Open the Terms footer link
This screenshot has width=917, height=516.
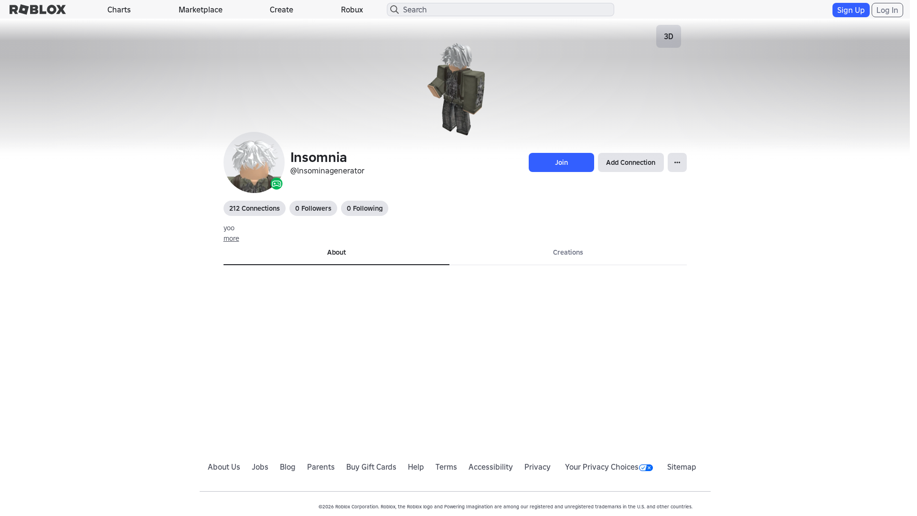point(446,467)
